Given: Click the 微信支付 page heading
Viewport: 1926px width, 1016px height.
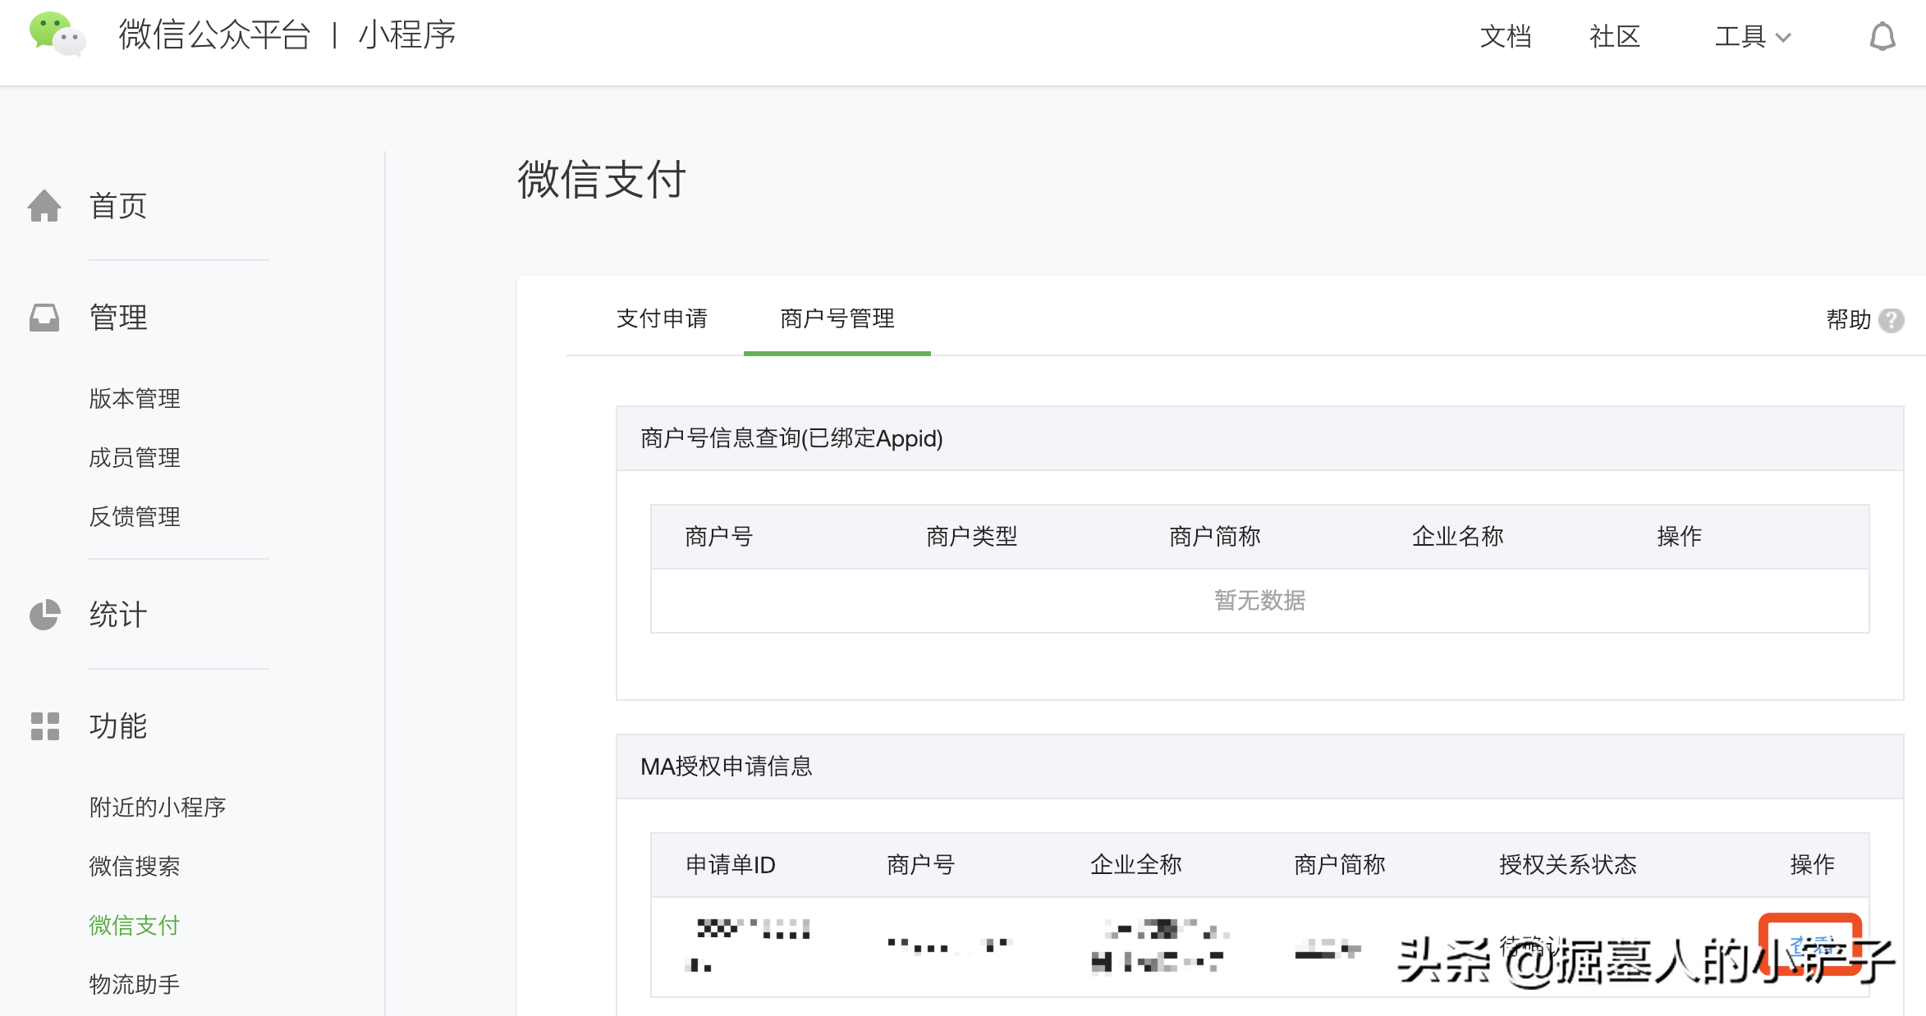Looking at the screenshot, I should click(x=602, y=180).
